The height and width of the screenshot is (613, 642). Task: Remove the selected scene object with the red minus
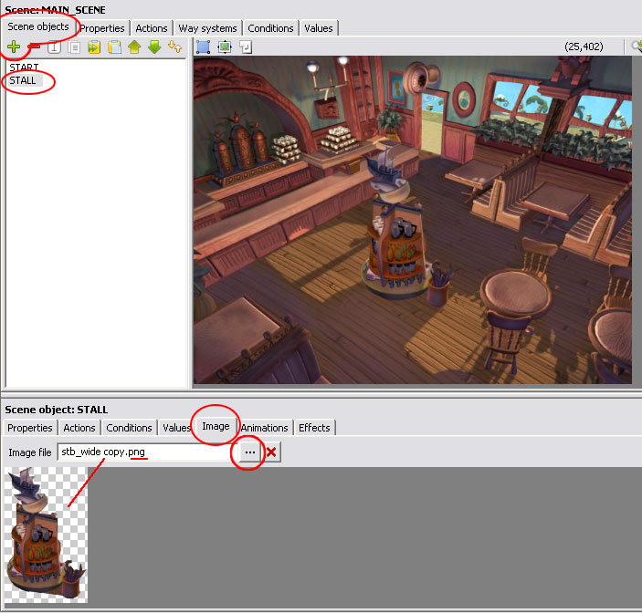coord(35,47)
